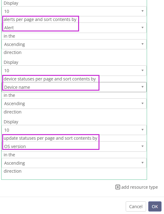The image size is (164, 214).
Task: Click Display label above device statuses count
Action: (x=11, y=62)
